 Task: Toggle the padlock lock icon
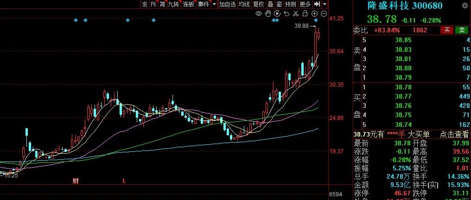pyautogui.click(x=305, y=13)
